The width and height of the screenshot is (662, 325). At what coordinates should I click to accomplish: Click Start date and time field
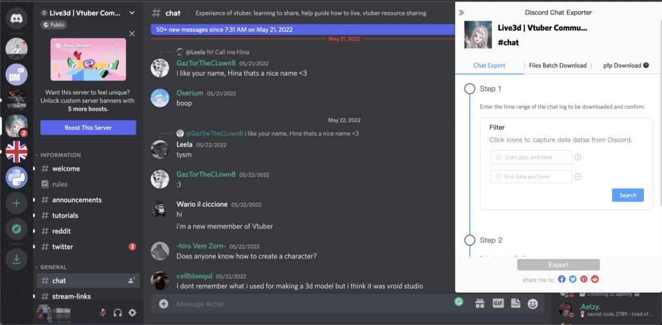point(531,157)
